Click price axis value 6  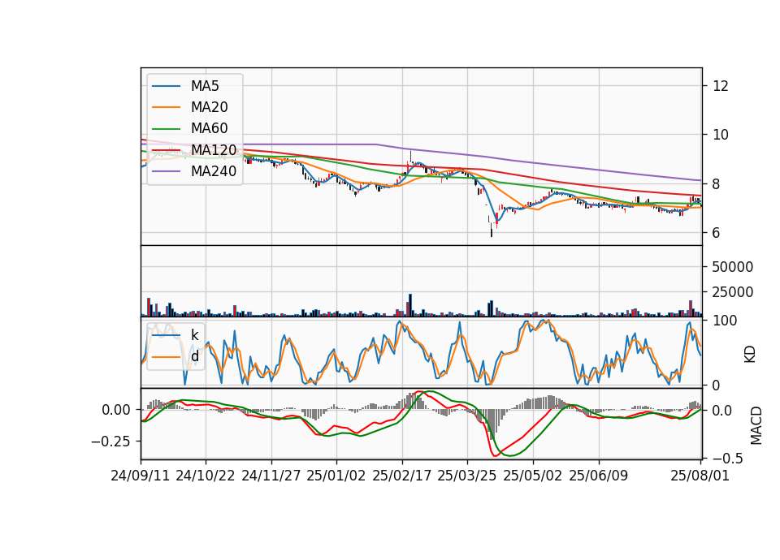(717, 233)
